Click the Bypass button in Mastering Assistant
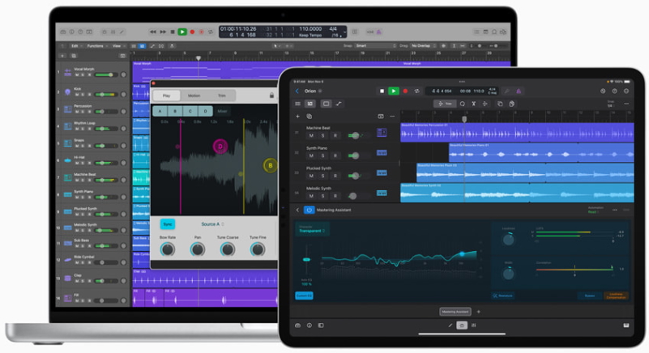The image size is (649, 353). tap(589, 296)
